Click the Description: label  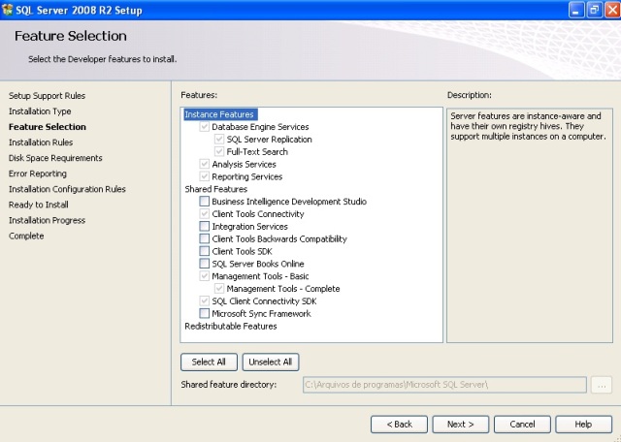point(470,95)
